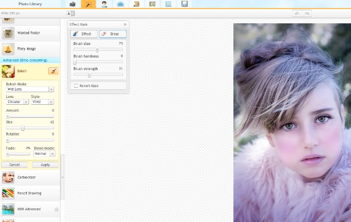The height and width of the screenshot is (222, 351).
Task: Open the Blend mode Normal dropdown
Action: coord(45,154)
